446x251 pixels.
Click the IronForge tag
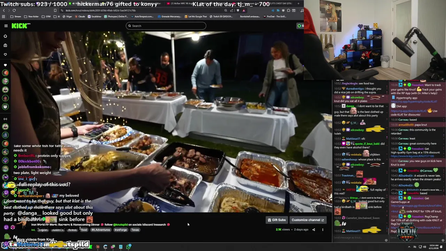(x=121, y=230)
